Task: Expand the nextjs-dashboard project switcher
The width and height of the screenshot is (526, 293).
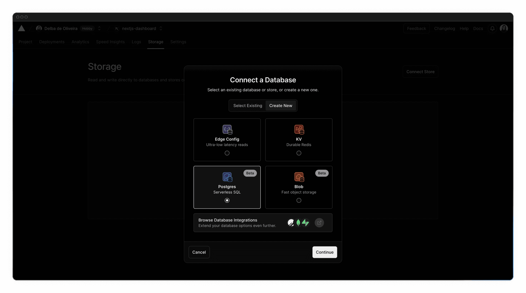Action: coord(161,28)
